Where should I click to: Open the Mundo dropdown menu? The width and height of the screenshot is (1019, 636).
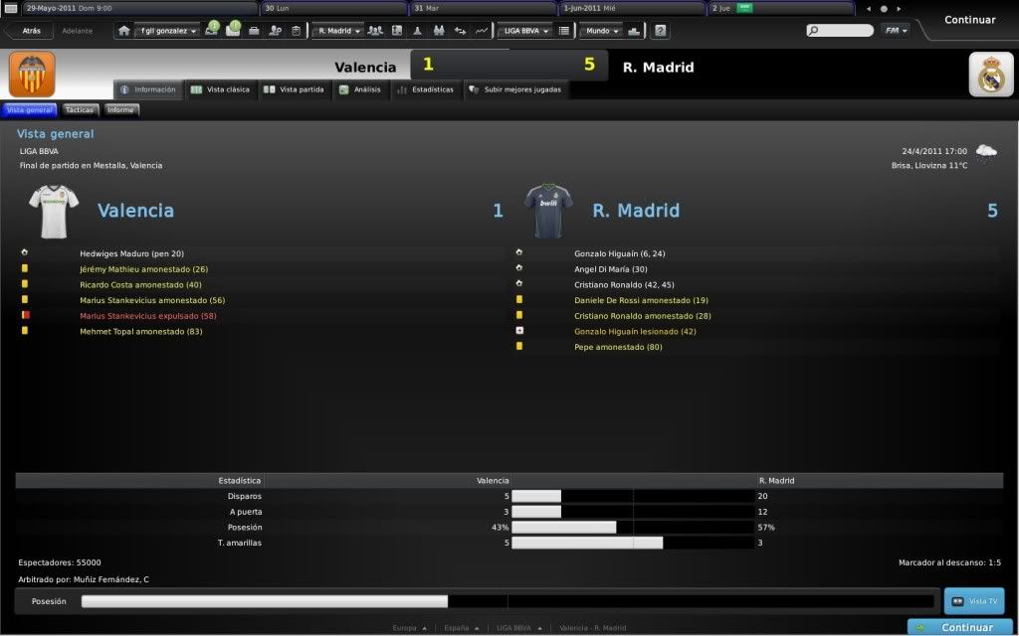[602, 31]
